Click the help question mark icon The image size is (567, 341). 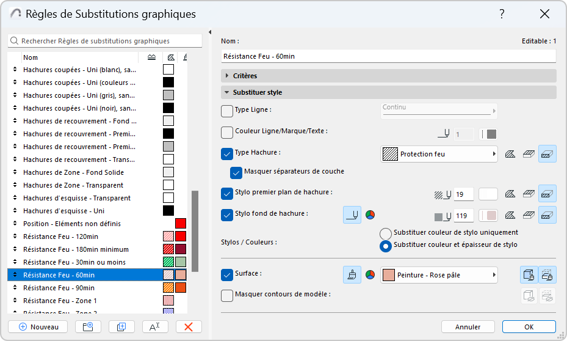point(502,14)
